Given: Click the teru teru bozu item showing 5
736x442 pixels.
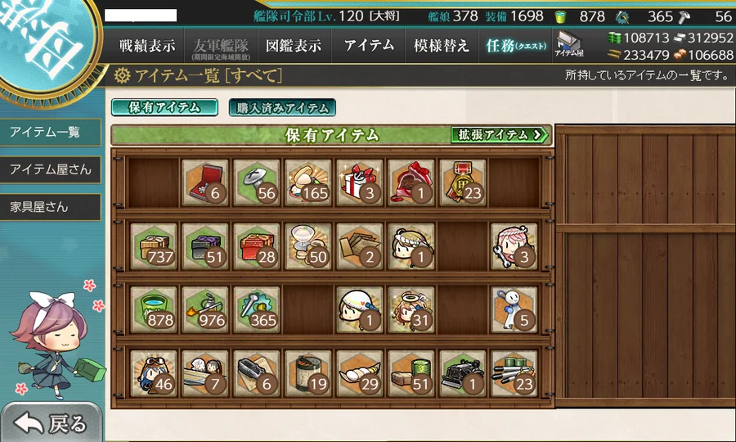Looking at the screenshot, I should [514, 310].
